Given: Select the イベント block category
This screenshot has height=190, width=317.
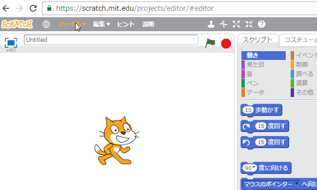Looking at the screenshot, I should coord(304,56).
